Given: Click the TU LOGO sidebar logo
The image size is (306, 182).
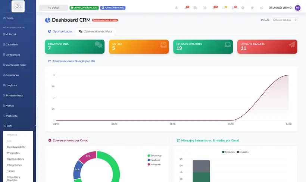Looking at the screenshot, I should click(18, 6).
